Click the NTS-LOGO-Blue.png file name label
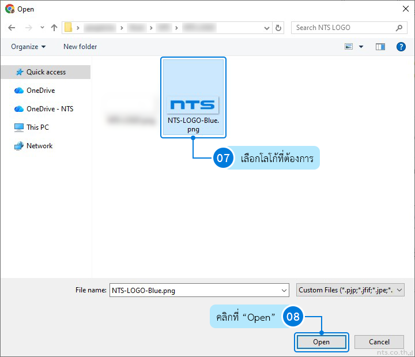Image resolution: width=415 pixels, height=357 pixels. [193, 125]
